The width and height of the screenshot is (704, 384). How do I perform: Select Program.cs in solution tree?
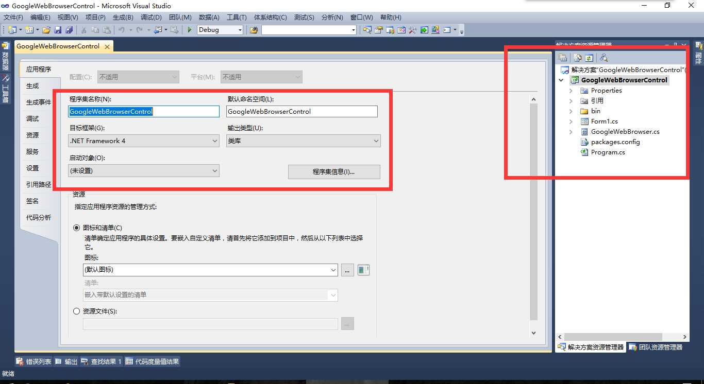608,152
